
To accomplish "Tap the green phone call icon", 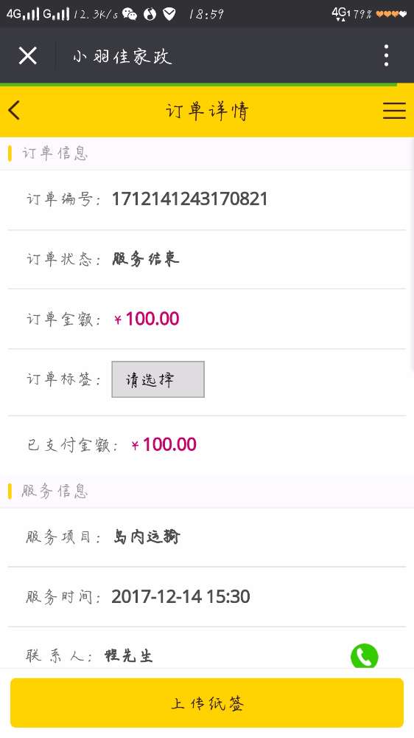I will tap(364, 656).
